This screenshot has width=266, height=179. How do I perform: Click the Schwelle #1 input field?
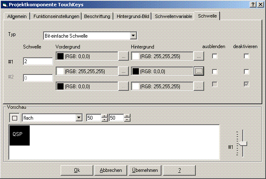point(38,62)
